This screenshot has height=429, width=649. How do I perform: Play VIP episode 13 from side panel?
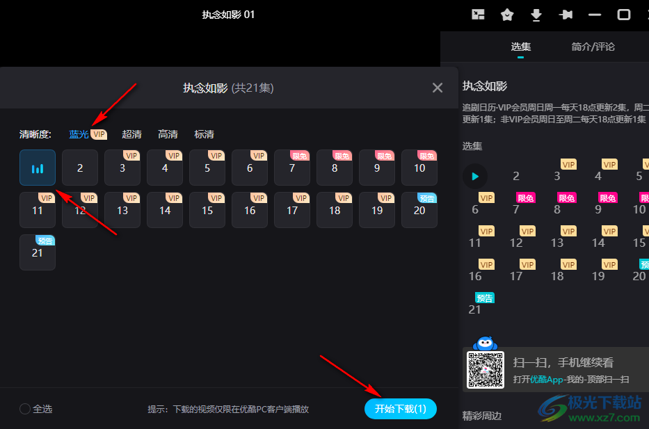coord(557,243)
